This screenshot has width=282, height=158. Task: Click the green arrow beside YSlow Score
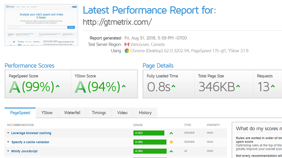click(124, 86)
